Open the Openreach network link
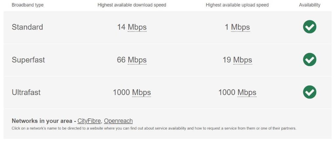This screenshot has width=336, height=143. (x=118, y=121)
